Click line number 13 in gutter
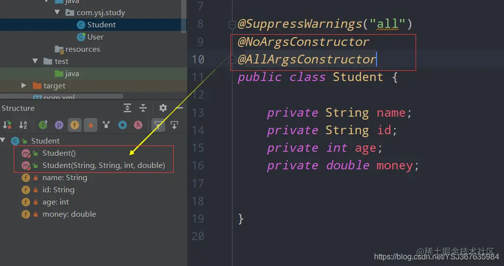This screenshot has height=266, width=504. point(198,113)
